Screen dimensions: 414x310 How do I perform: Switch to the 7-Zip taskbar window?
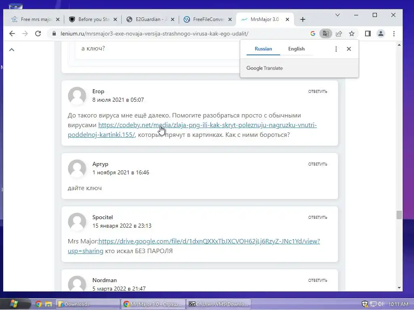[x=219, y=304]
